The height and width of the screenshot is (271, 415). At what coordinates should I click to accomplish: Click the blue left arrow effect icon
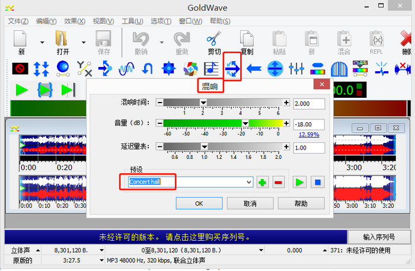(254, 69)
